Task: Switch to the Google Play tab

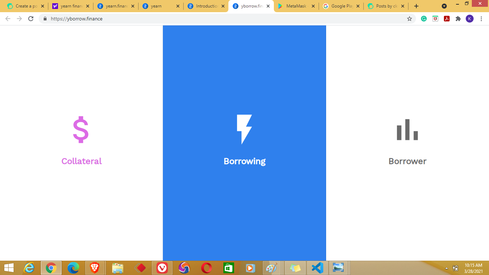Action: pyautogui.click(x=341, y=6)
